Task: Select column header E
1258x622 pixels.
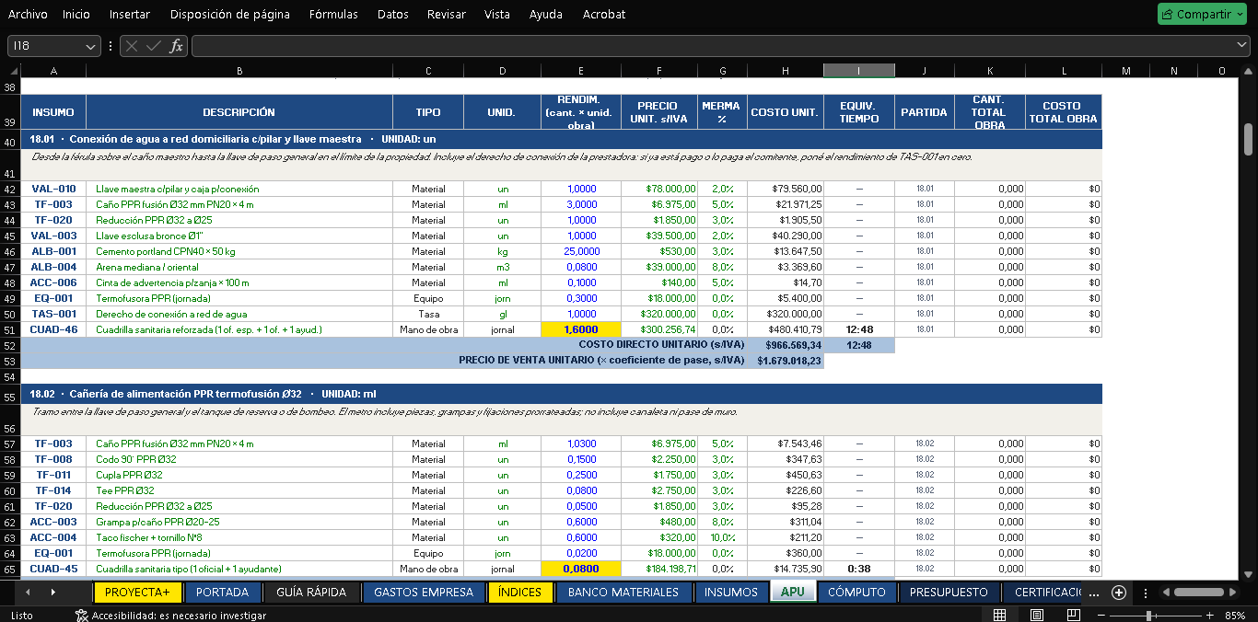Action: (x=580, y=71)
